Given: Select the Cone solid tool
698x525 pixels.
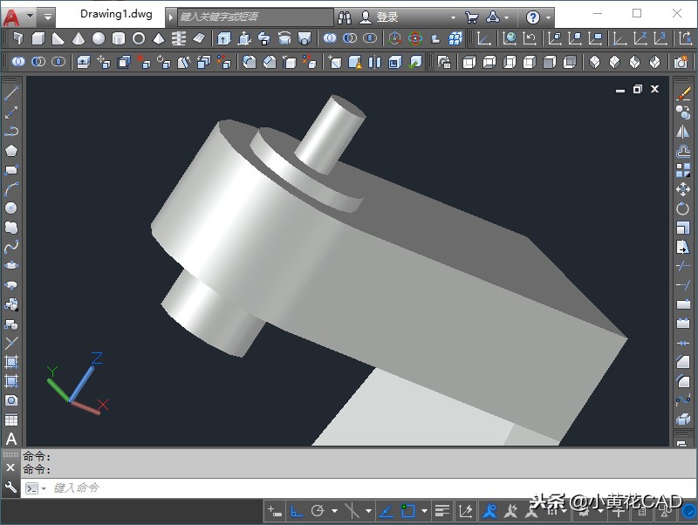Looking at the screenshot, I should [x=79, y=38].
